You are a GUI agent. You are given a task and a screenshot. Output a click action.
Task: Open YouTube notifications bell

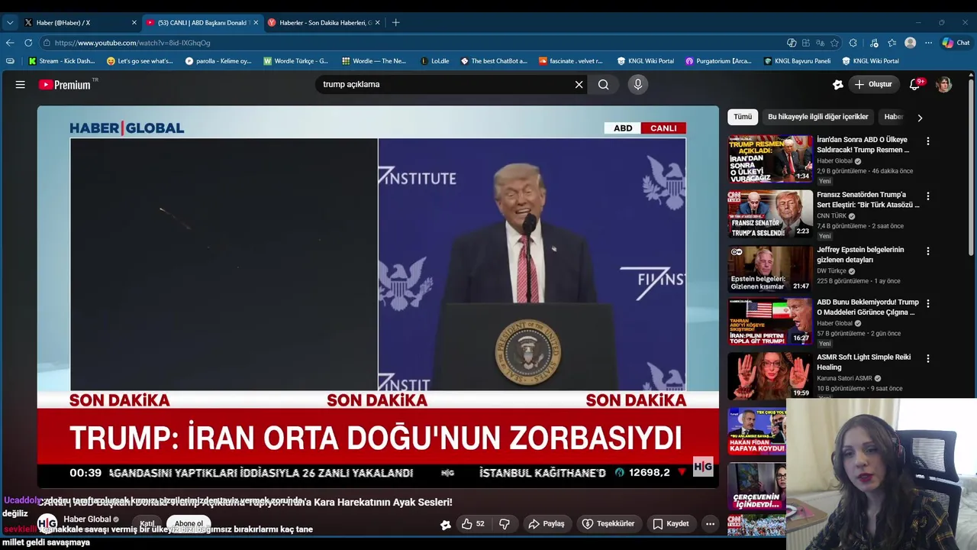(914, 85)
